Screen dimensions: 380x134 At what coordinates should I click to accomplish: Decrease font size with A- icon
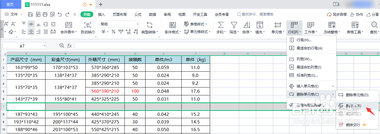click(x=13, y=24)
